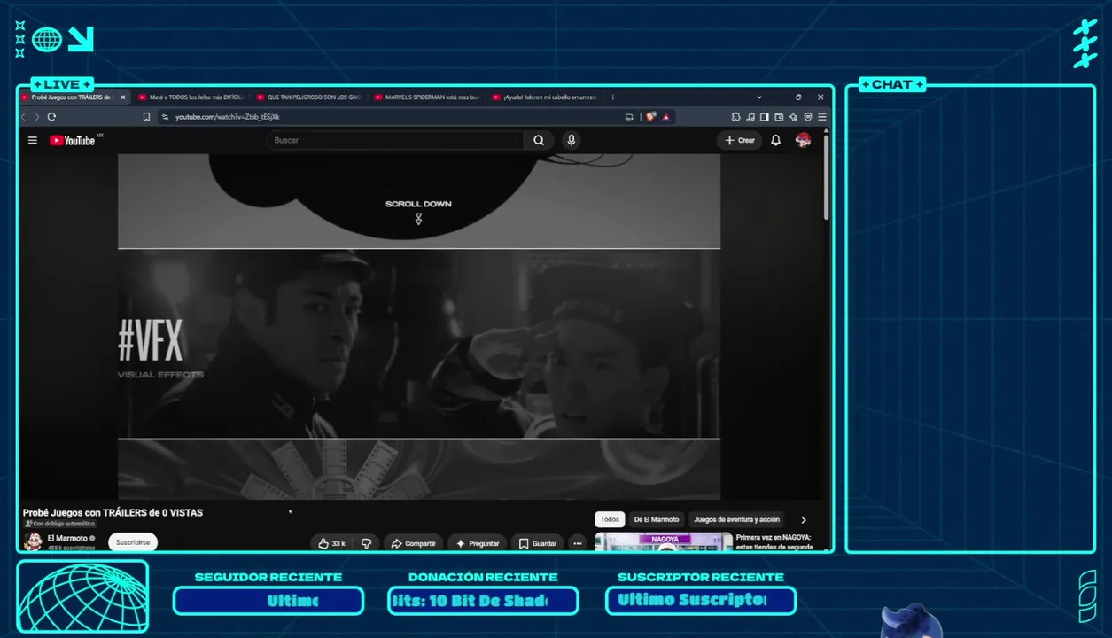Like the video (33 k) button
This screenshot has height=638, width=1112.
click(x=332, y=543)
